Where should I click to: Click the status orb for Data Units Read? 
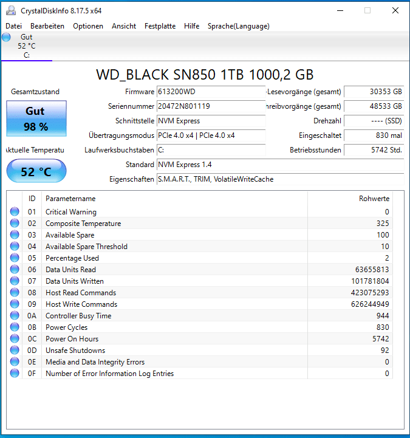point(15,269)
